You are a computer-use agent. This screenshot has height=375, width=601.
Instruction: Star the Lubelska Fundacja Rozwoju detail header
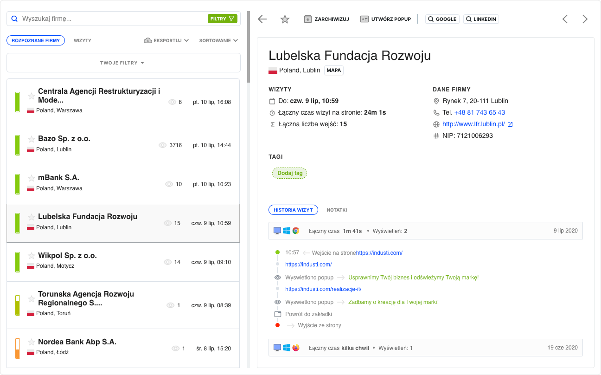tap(285, 19)
